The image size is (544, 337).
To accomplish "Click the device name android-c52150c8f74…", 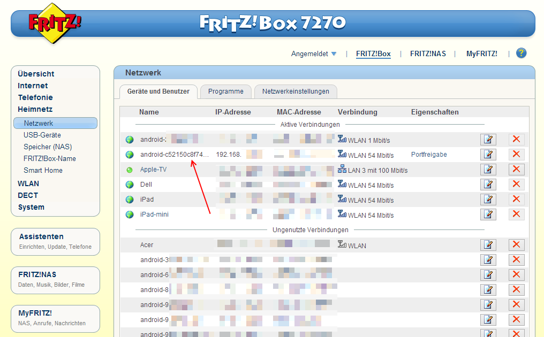I will [175, 155].
